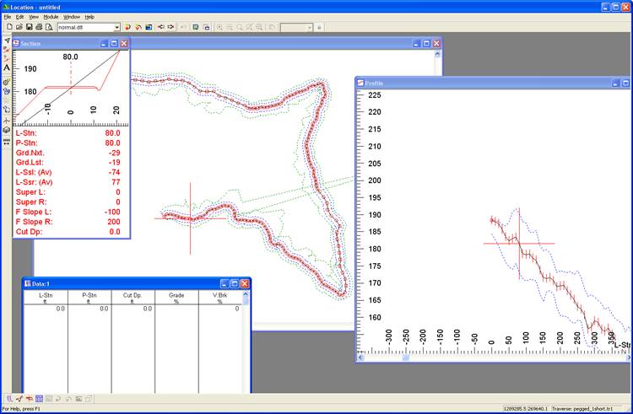
Task: Open the Window menu
Action: click(72, 17)
